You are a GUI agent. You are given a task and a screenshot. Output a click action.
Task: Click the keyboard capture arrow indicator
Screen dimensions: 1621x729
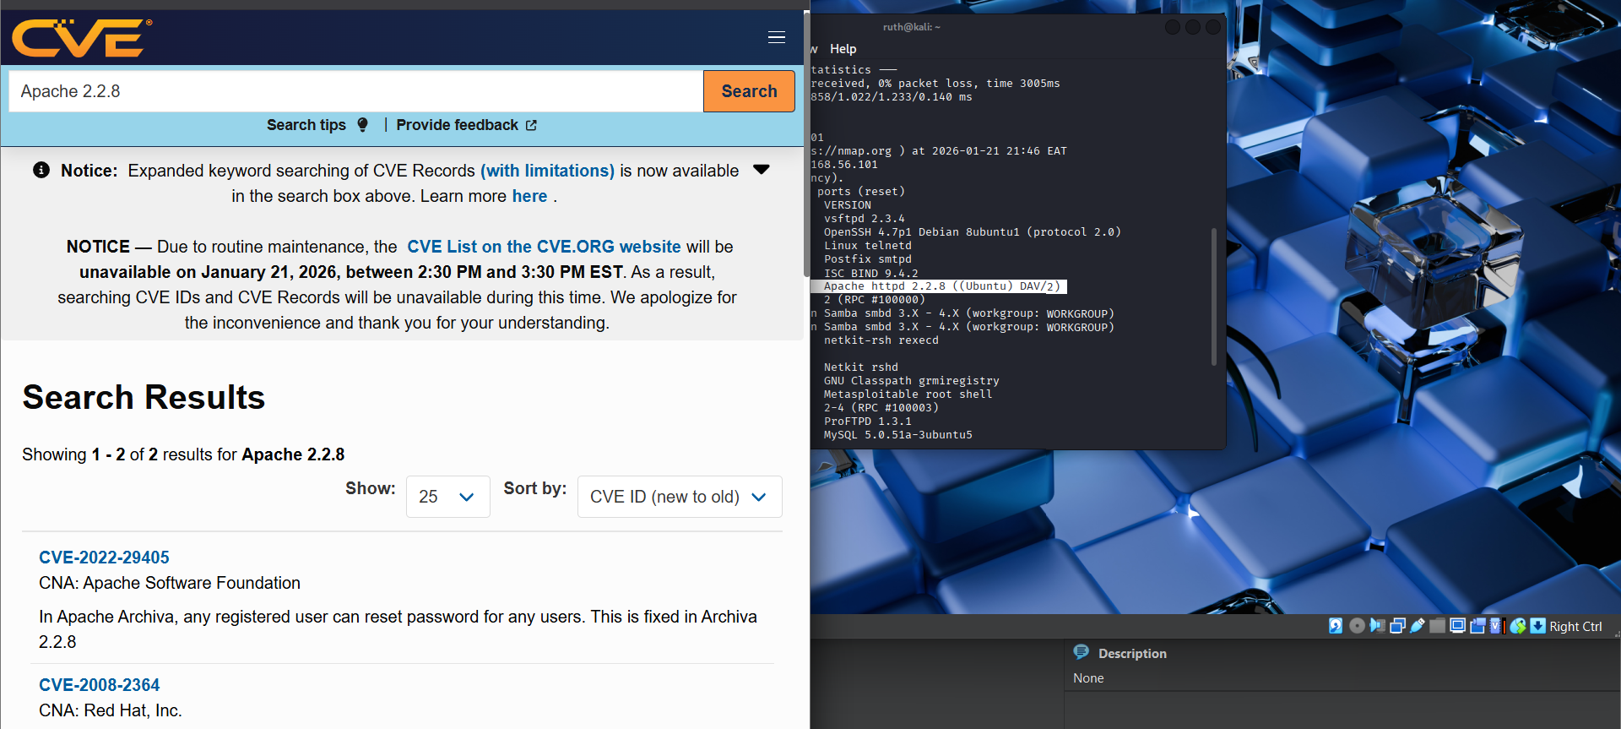1538,626
